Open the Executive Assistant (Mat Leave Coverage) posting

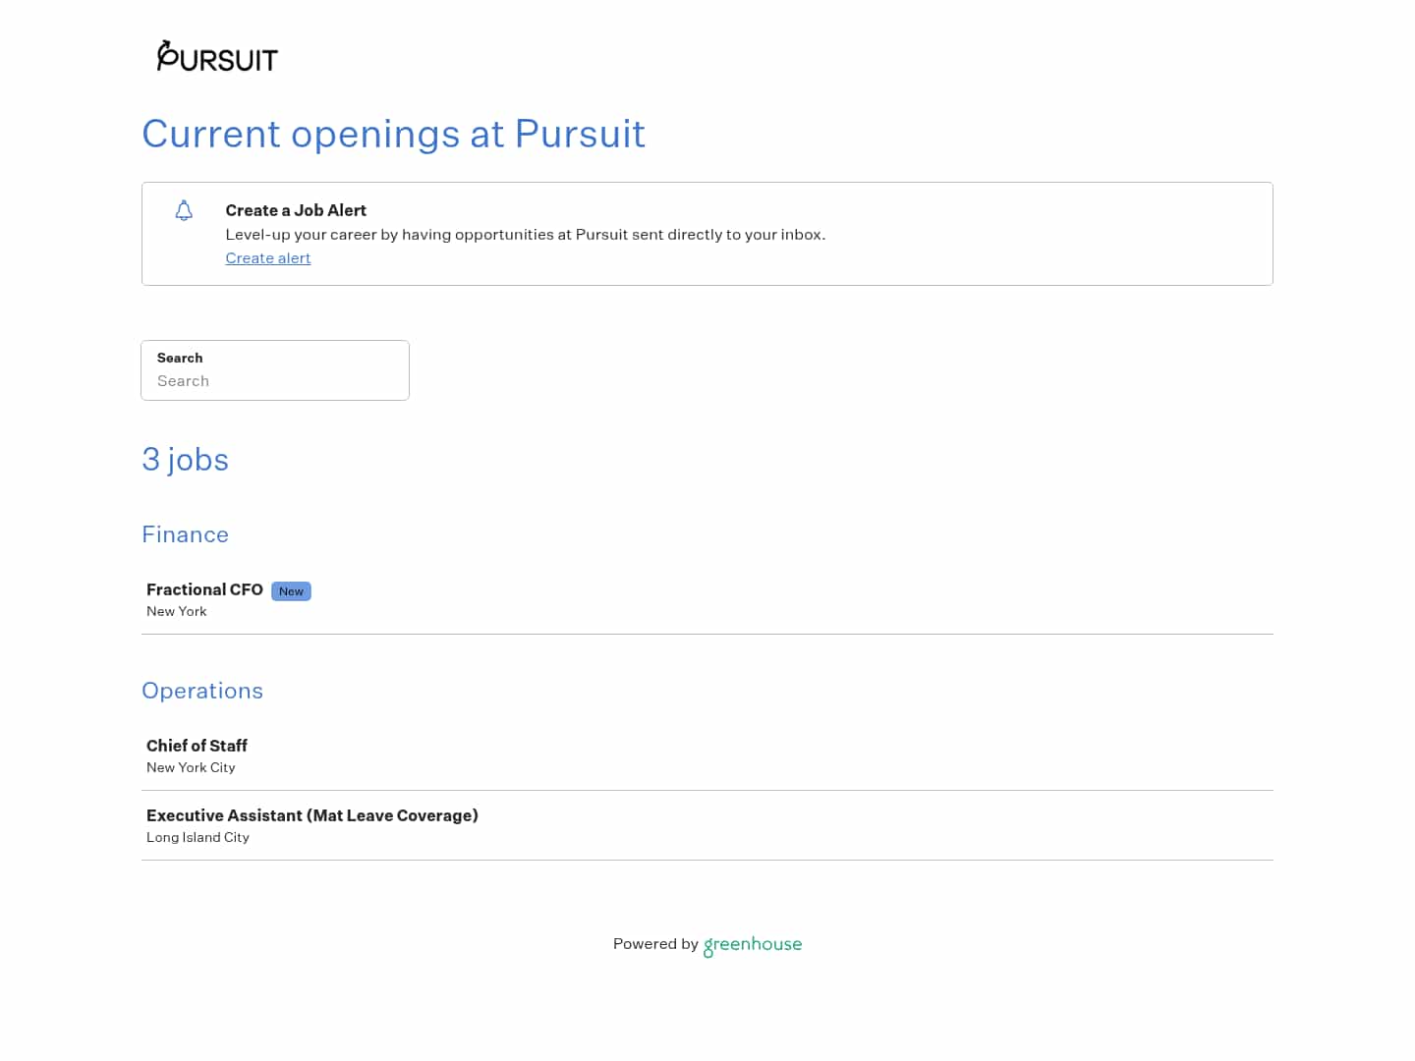click(311, 815)
